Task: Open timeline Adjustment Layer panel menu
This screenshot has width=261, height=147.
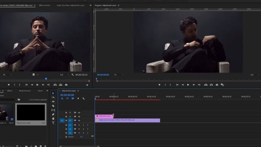Action: click(x=78, y=91)
